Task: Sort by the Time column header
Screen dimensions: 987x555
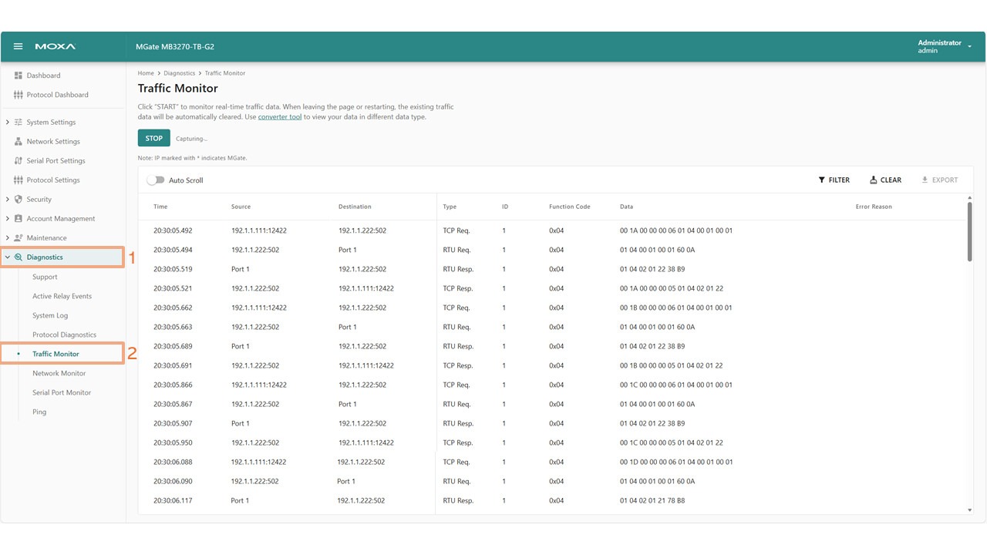Action: click(160, 207)
